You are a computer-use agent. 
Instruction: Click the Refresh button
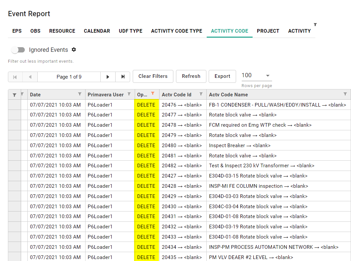(191, 76)
